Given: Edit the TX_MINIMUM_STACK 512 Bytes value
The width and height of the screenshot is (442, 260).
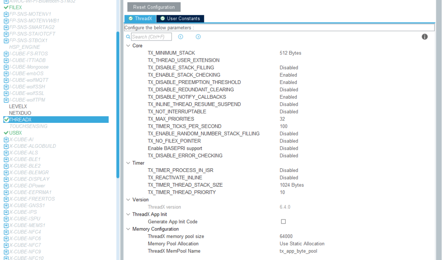Looking at the screenshot, I should [x=290, y=53].
